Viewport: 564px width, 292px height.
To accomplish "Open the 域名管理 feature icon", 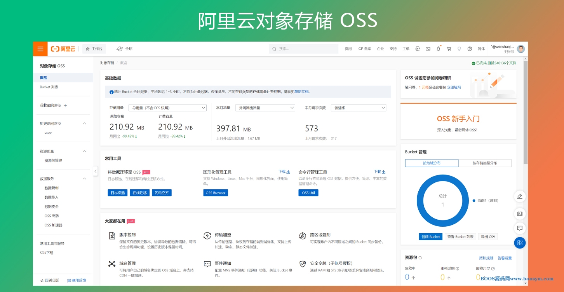I will tap(112, 264).
